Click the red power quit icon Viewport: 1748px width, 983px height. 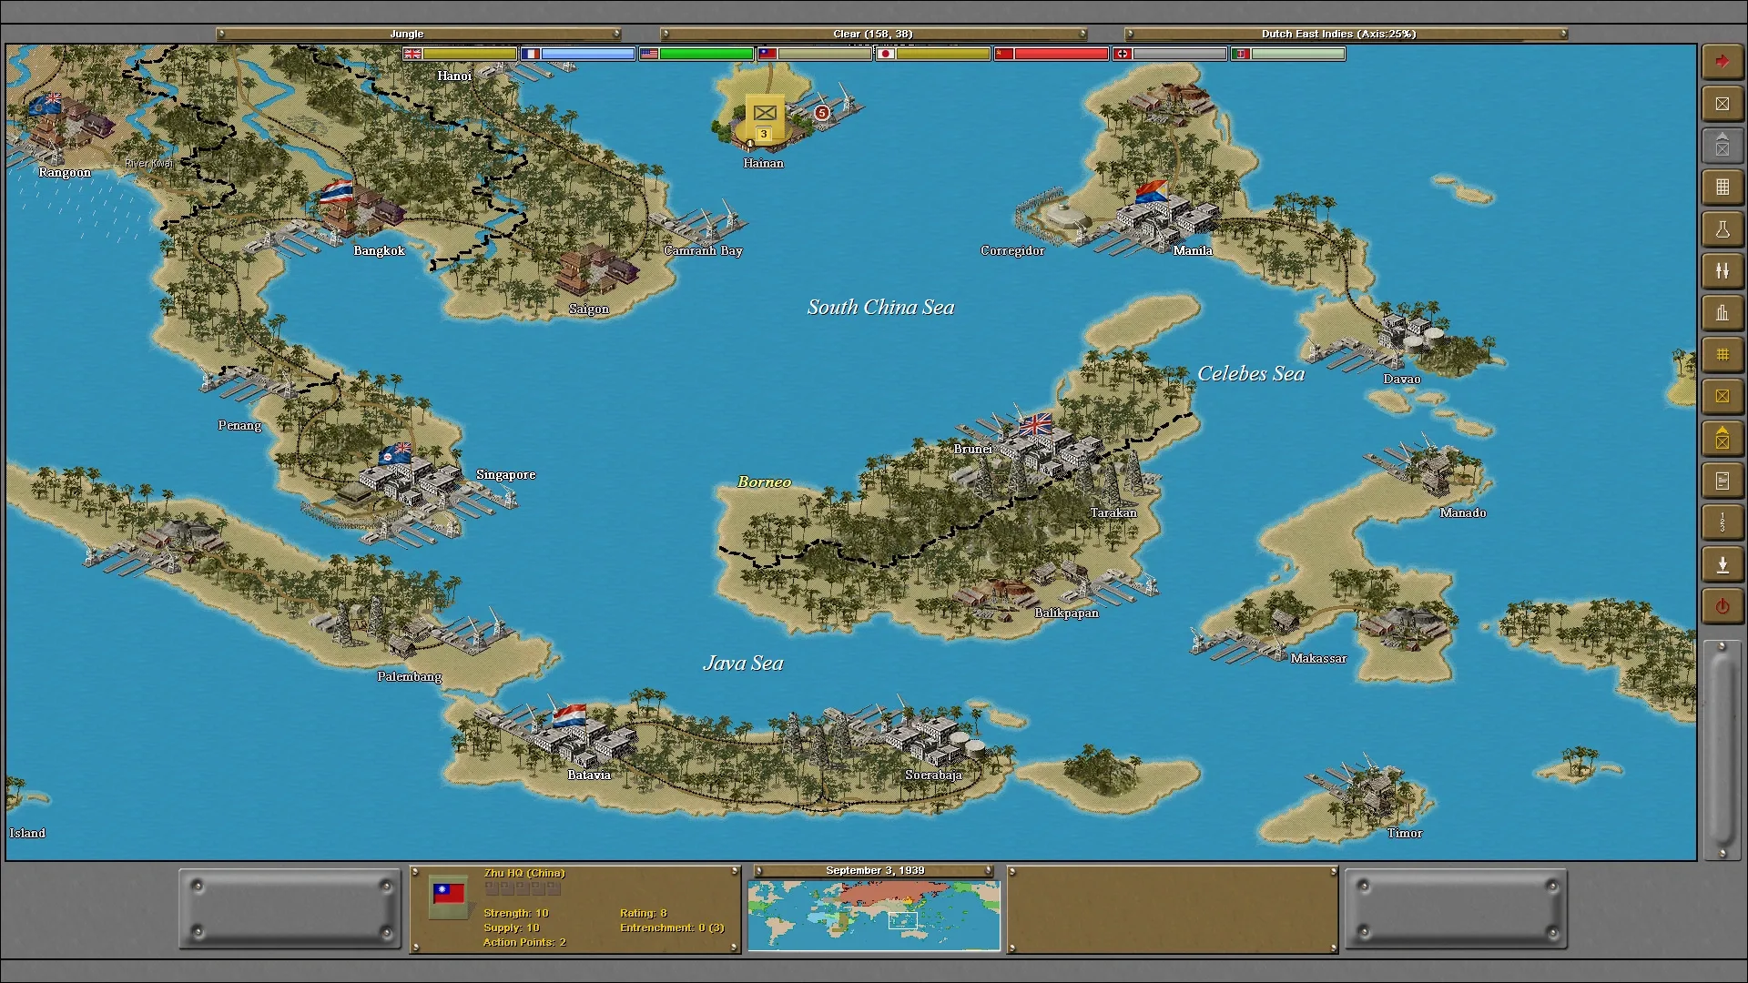1722,607
